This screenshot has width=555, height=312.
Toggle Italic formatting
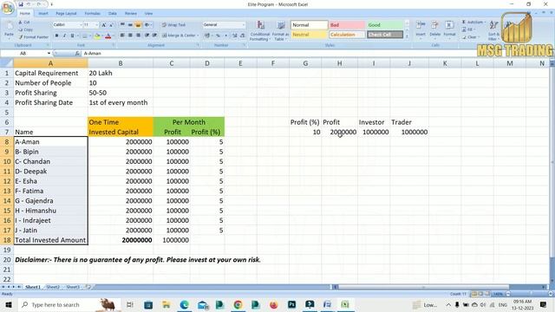click(64, 36)
